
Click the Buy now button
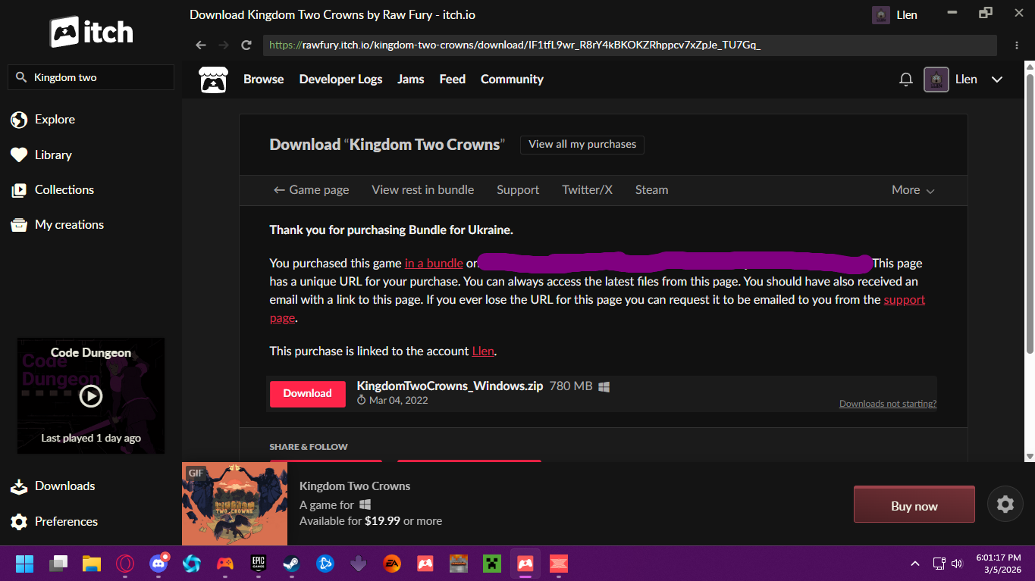click(914, 504)
